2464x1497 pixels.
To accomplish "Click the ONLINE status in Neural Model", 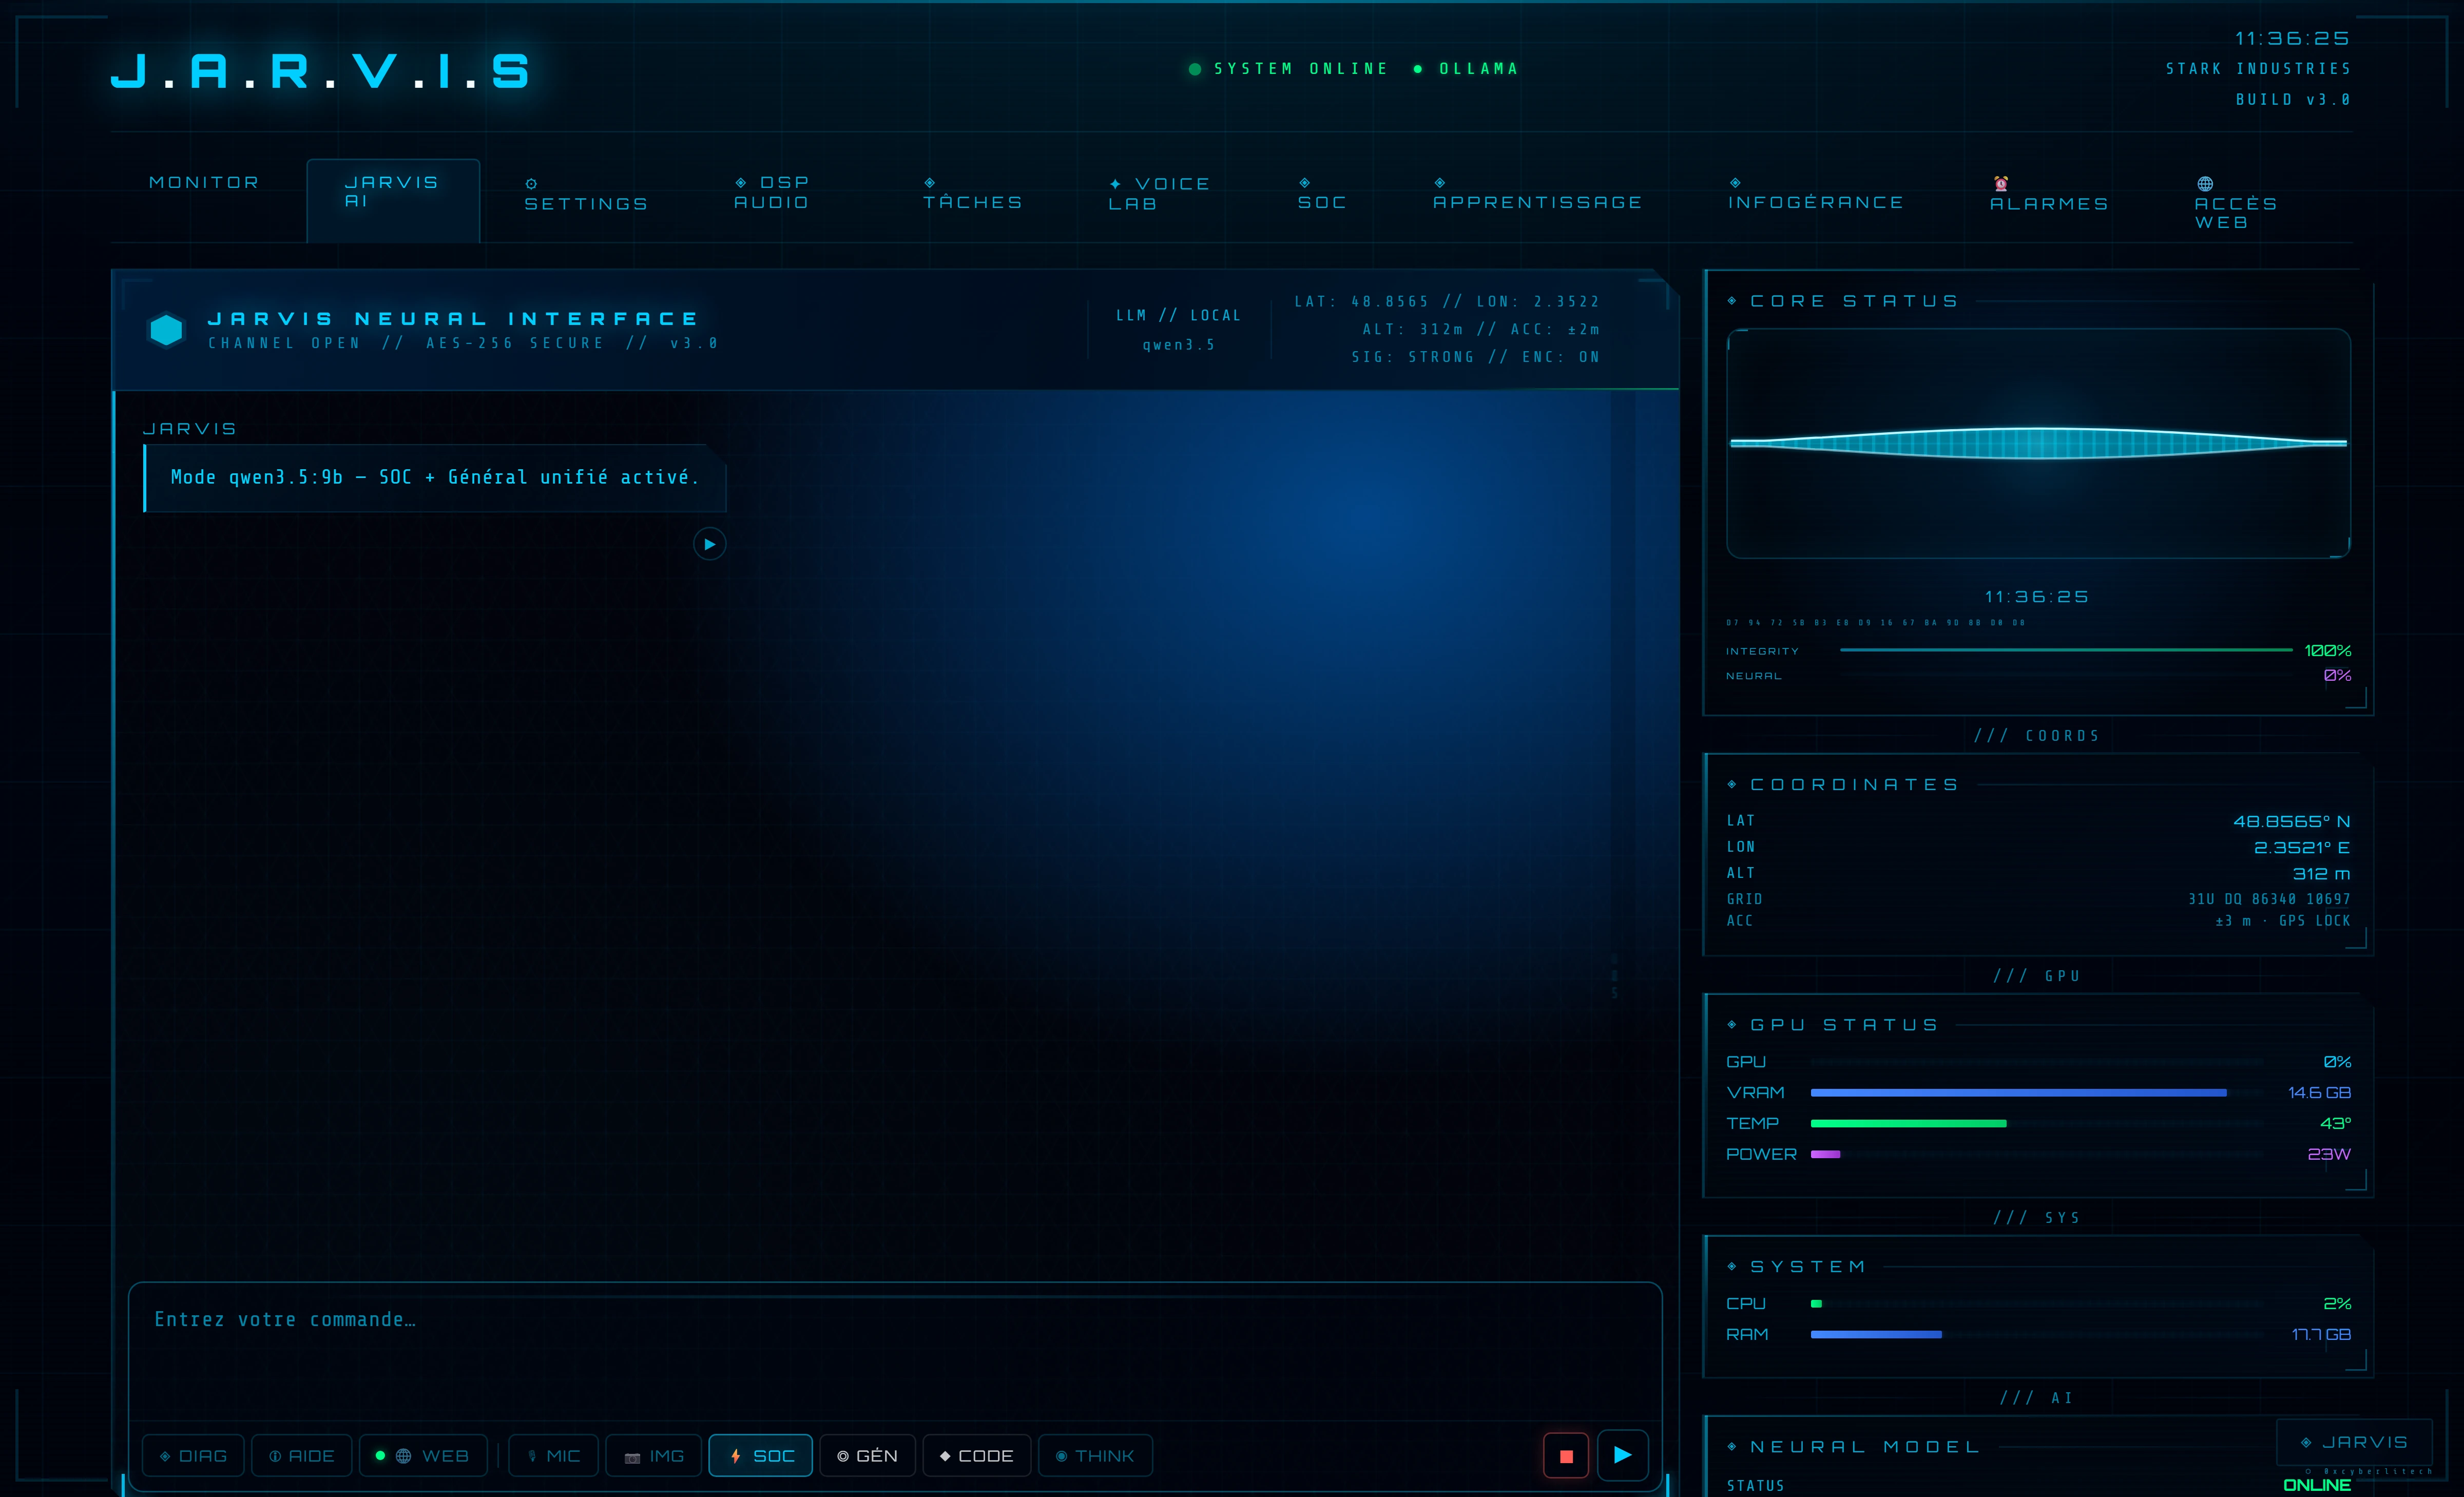I will (2317, 1485).
